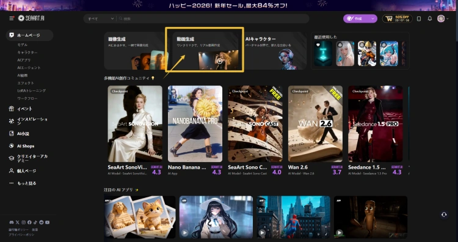Screen dimensions: 458x242
Task: Expand もっと見る with the three-dot icon
Action: pyautogui.click(x=12, y=183)
